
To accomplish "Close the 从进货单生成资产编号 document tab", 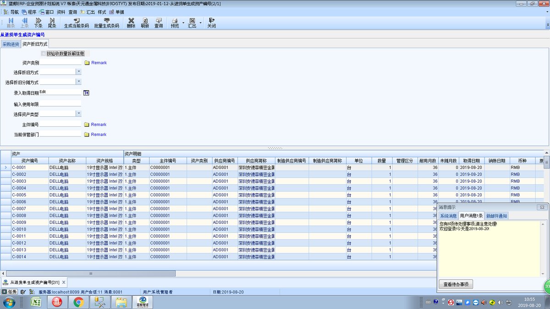I will coord(64,282).
